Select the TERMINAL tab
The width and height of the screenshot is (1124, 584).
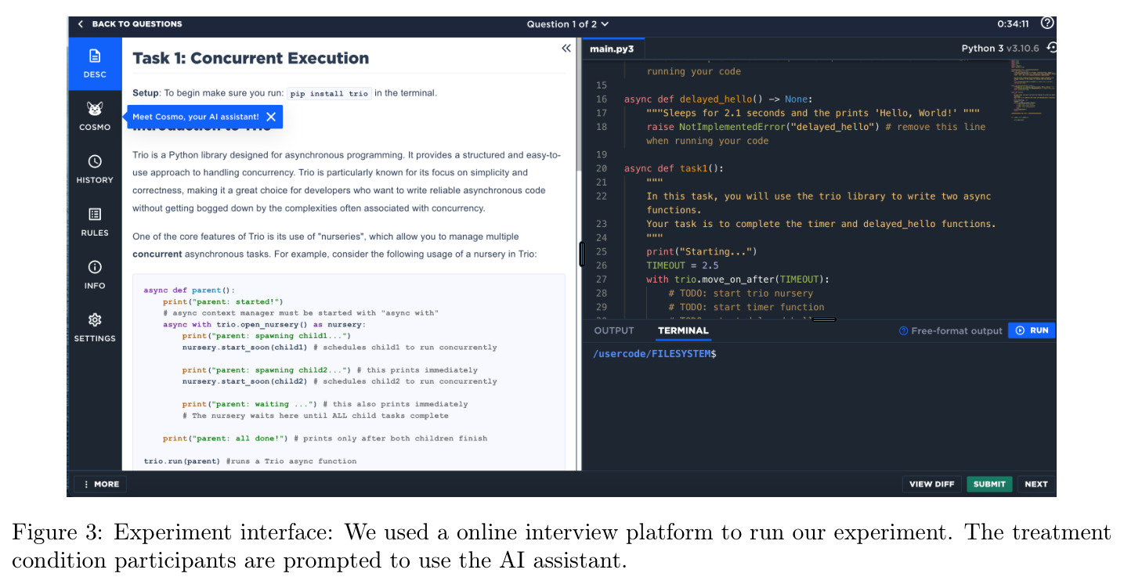[x=683, y=330]
